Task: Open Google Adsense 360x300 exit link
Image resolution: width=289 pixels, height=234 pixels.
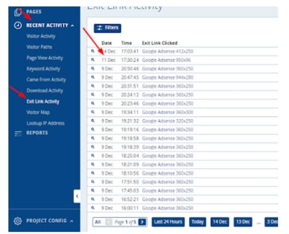Action: [167, 112]
